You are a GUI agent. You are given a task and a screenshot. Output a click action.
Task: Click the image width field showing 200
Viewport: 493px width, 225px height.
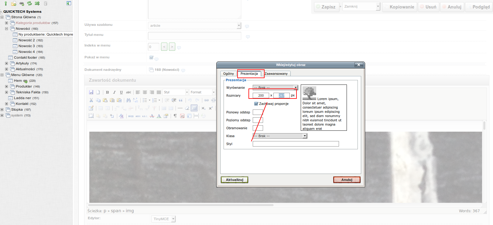click(x=261, y=95)
